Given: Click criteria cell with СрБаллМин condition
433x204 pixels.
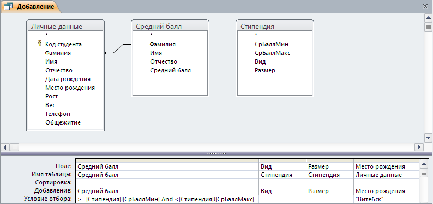Looking at the screenshot, I should [x=167, y=199].
